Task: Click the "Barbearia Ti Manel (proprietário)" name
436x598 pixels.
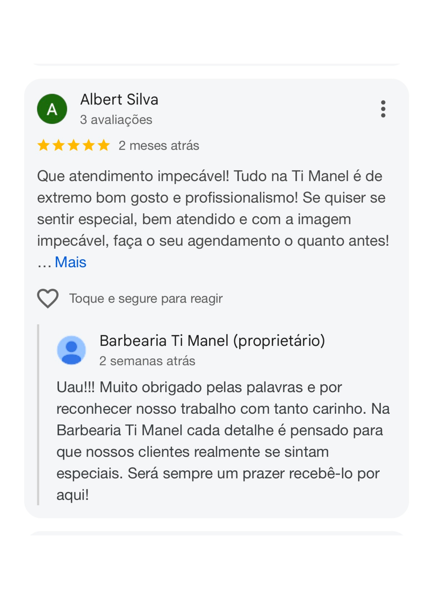Action: [212, 341]
